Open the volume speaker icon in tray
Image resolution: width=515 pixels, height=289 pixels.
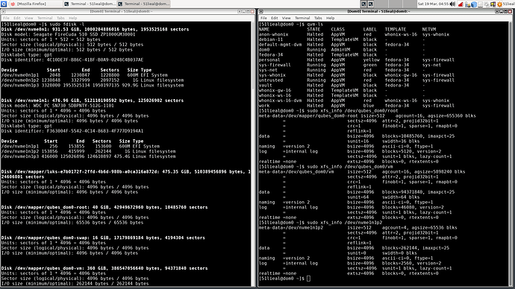click(452, 4)
